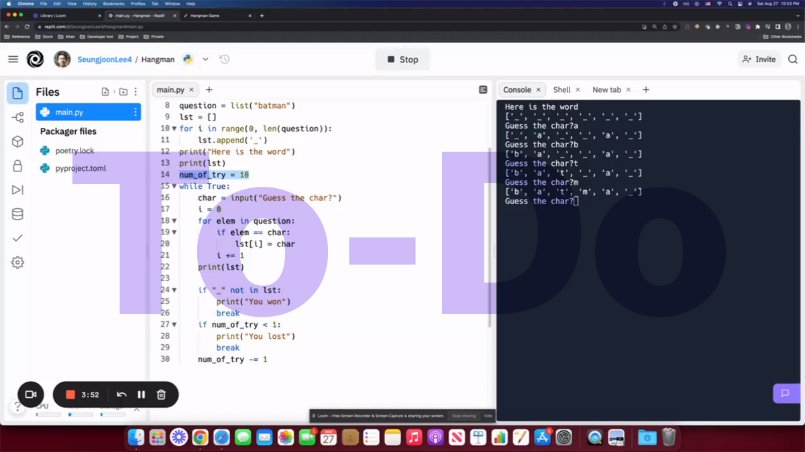Open the Database sidebar icon
The image size is (805, 452).
pyautogui.click(x=18, y=214)
